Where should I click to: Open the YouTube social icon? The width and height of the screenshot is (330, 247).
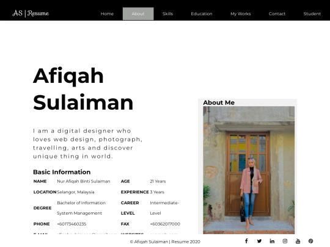click(x=298, y=241)
